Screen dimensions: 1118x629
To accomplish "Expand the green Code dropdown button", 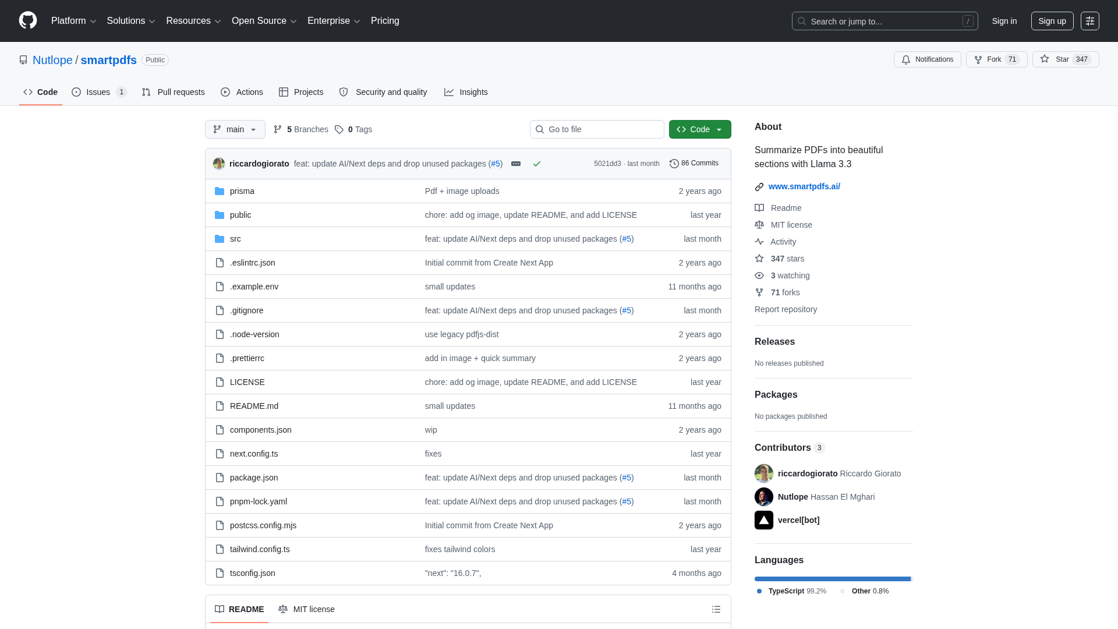I will [x=700, y=129].
